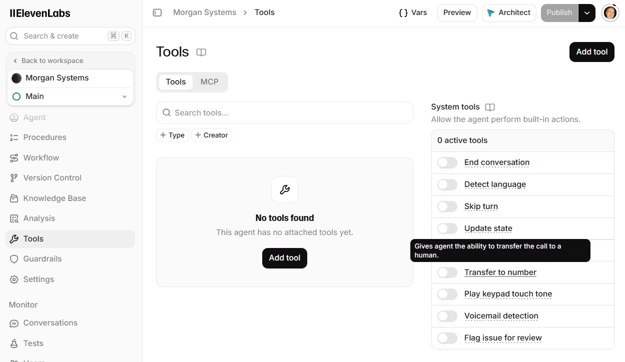This screenshot has width=625, height=362.
Task: Open the Tools documentation book icon
Action: (201, 52)
